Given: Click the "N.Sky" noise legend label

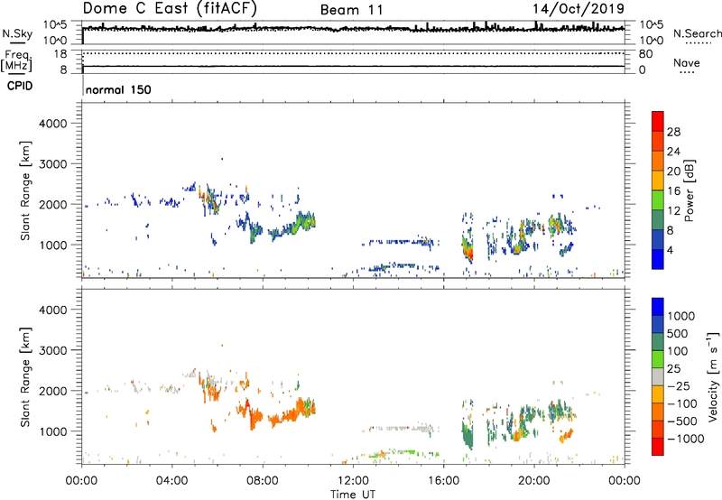Looking at the screenshot, I should pos(17,33).
